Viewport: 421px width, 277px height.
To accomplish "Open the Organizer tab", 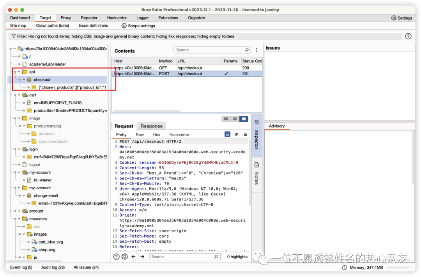I will coord(196,18).
